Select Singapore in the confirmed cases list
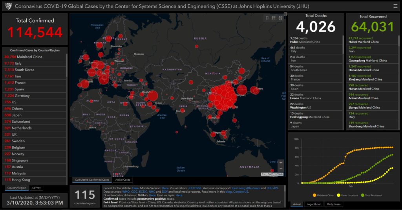Screen dimensions: 402x210 pyautogui.click(x=35, y=160)
